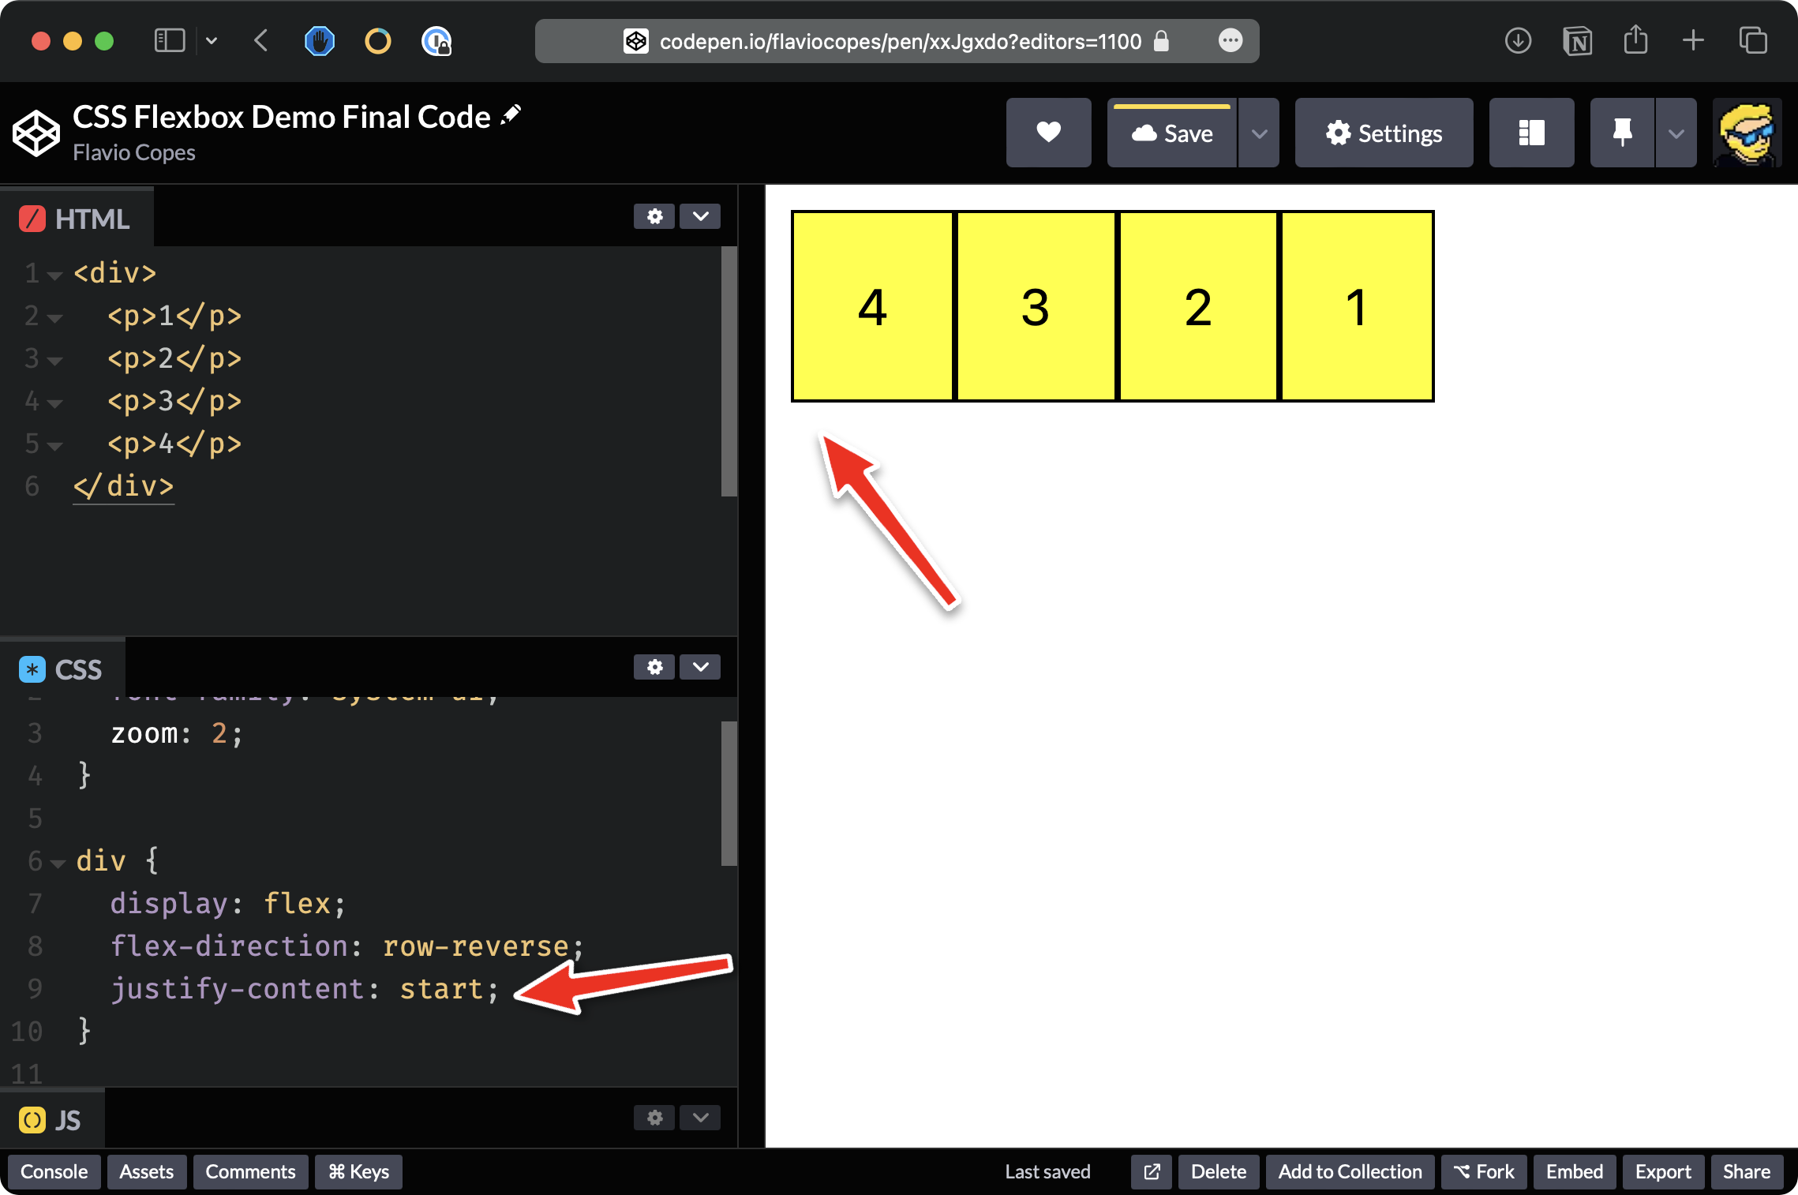The height and width of the screenshot is (1195, 1798).
Task: Open HTML editor gear settings
Action: click(x=654, y=216)
